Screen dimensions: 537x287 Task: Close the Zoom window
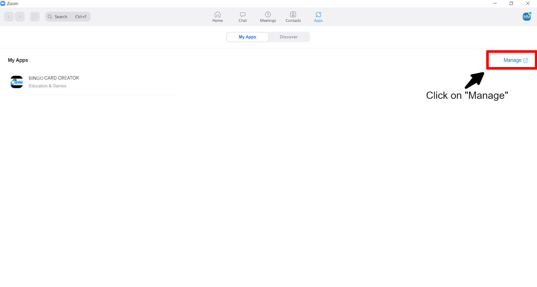pos(528,3)
